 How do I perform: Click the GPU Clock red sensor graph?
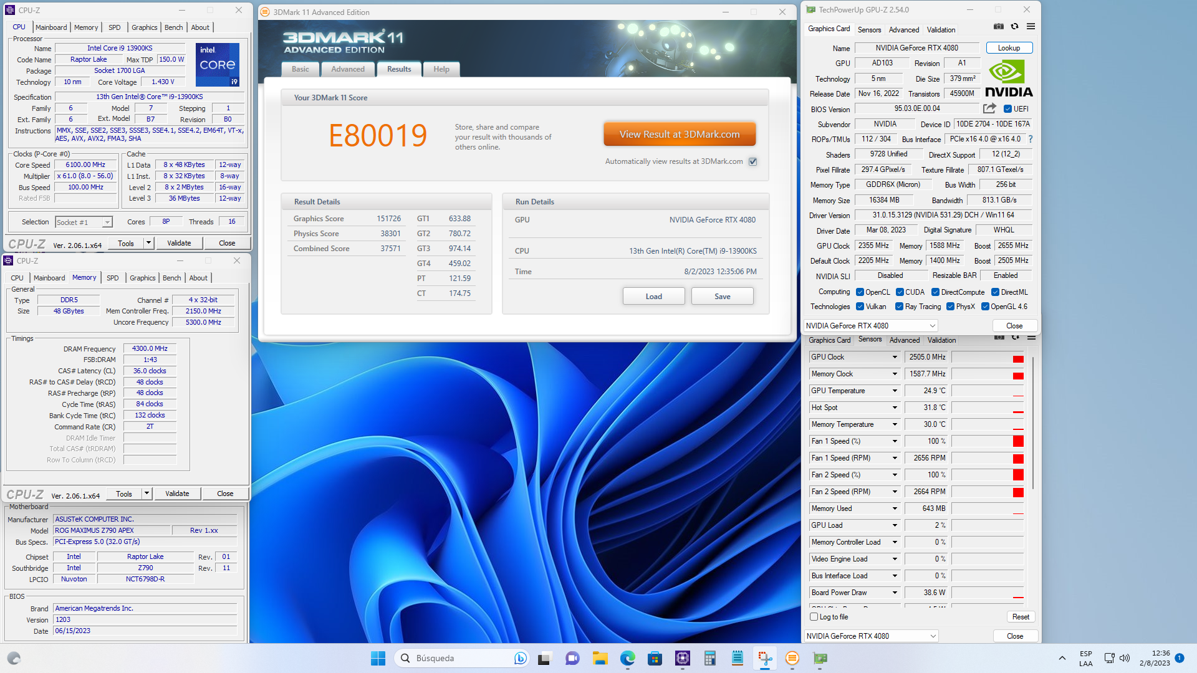click(x=988, y=357)
